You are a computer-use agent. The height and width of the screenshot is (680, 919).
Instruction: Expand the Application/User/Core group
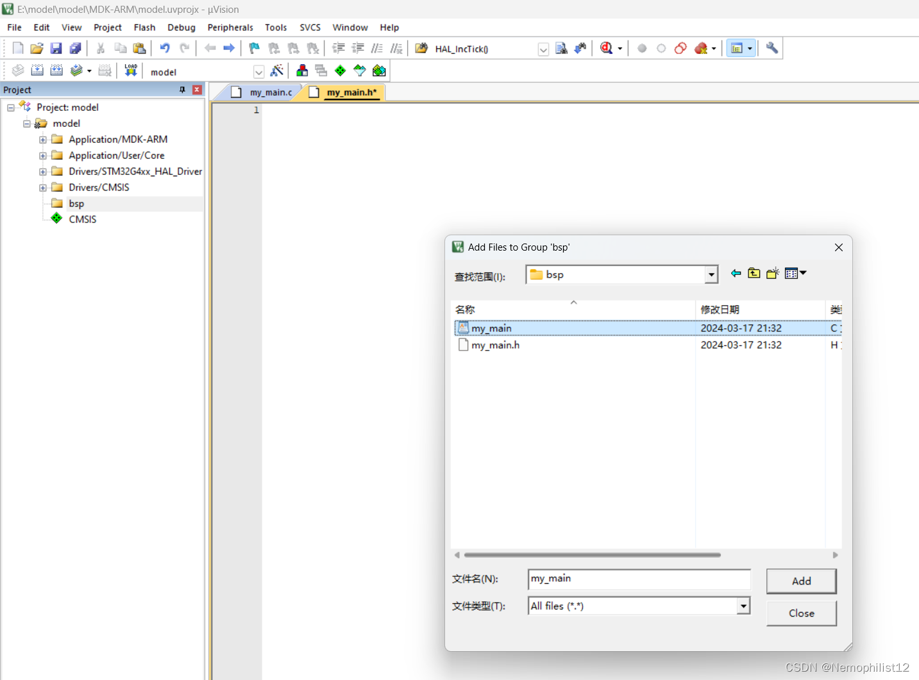(43, 156)
